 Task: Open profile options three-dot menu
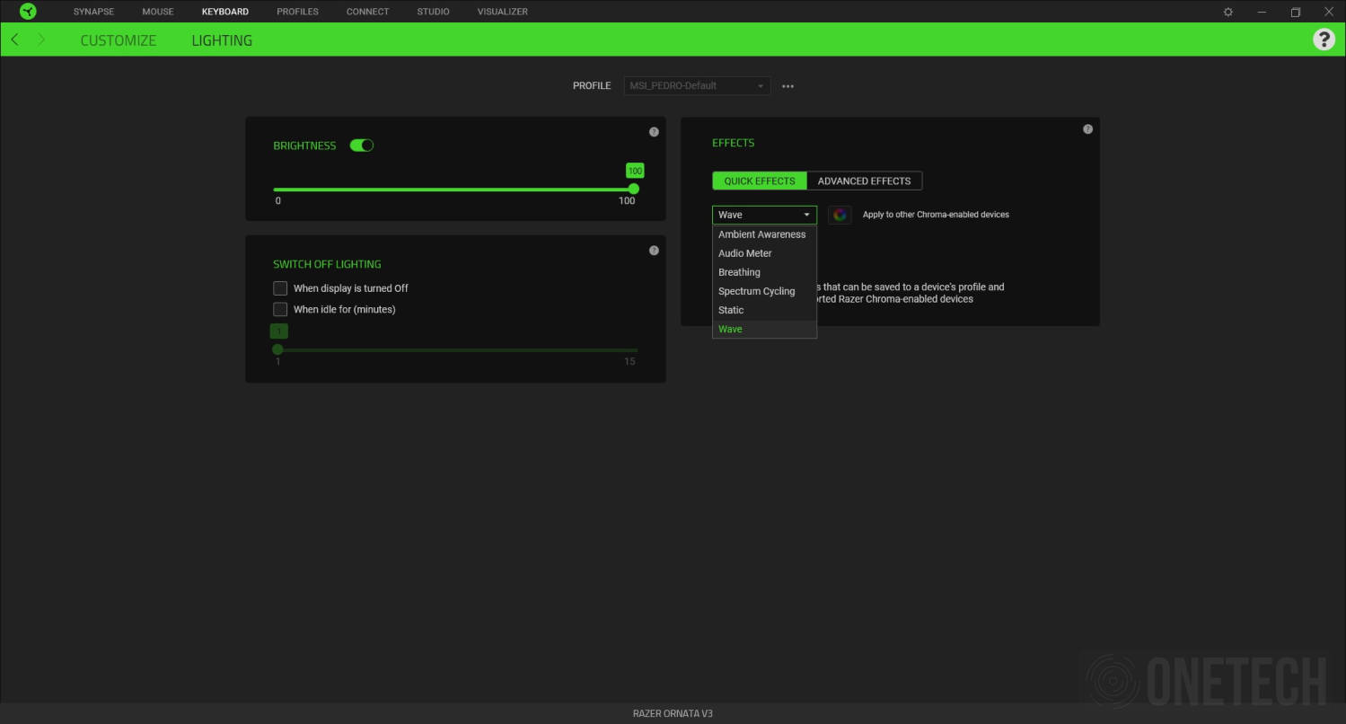coord(787,86)
